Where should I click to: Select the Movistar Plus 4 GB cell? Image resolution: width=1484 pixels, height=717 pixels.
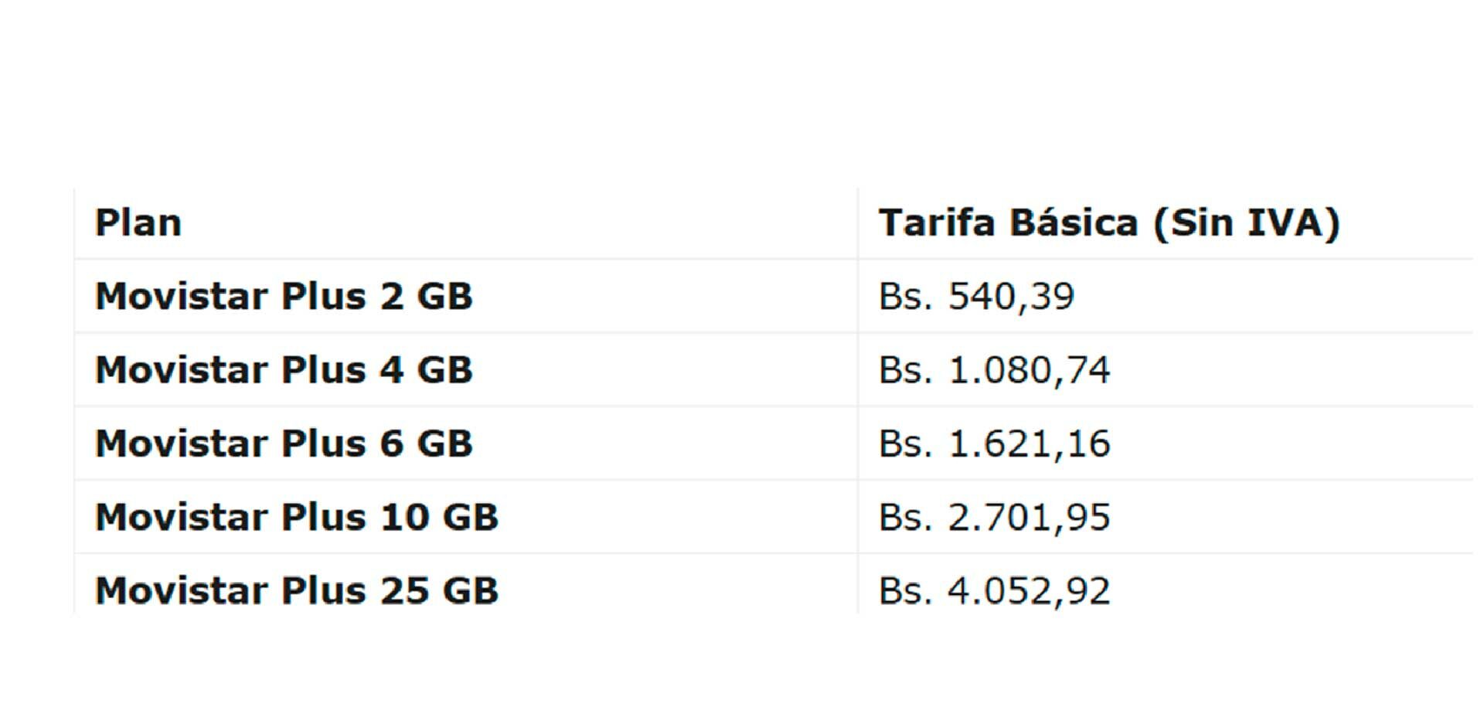(284, 370)
